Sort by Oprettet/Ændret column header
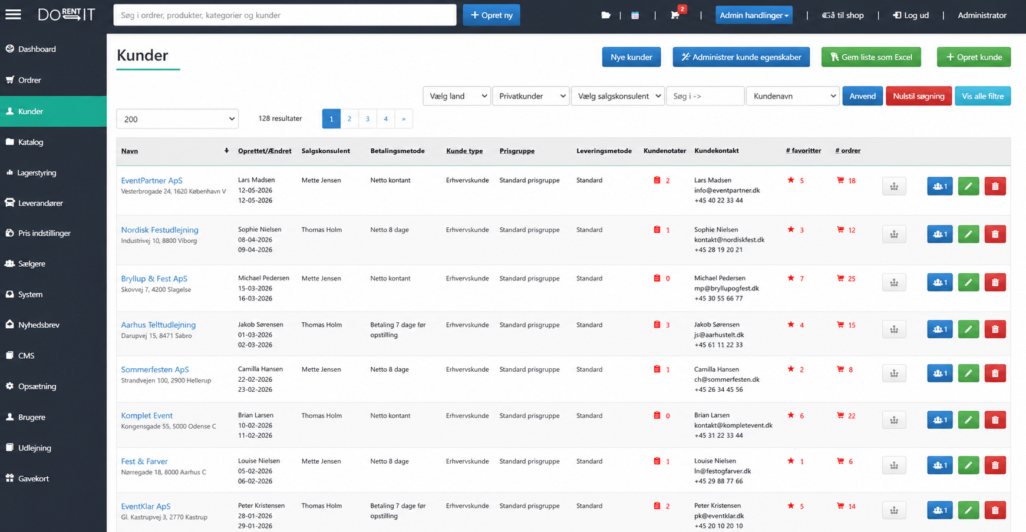The width and height of the screenshot is (1026, 532). pyautogui.click(x=265, y=151)
